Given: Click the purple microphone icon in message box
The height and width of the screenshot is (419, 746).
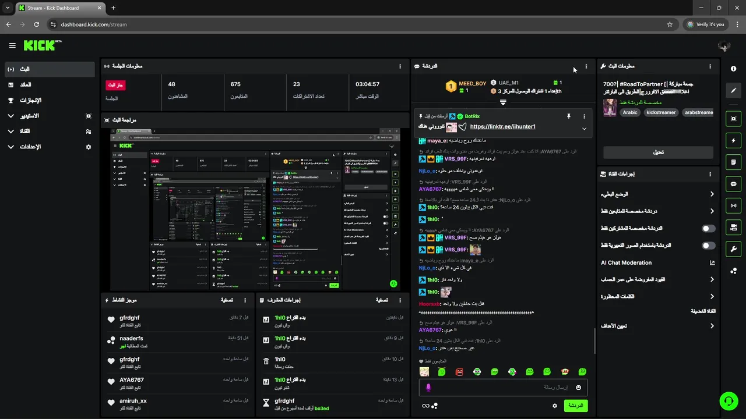Looking at the screenshot, I should (x=428, y=388).
